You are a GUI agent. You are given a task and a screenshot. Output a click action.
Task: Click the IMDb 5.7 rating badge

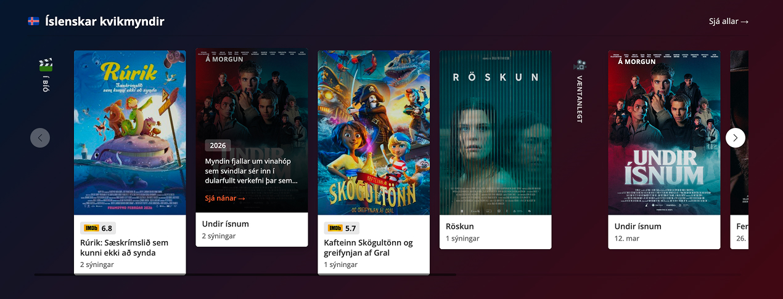click(342, 228)
